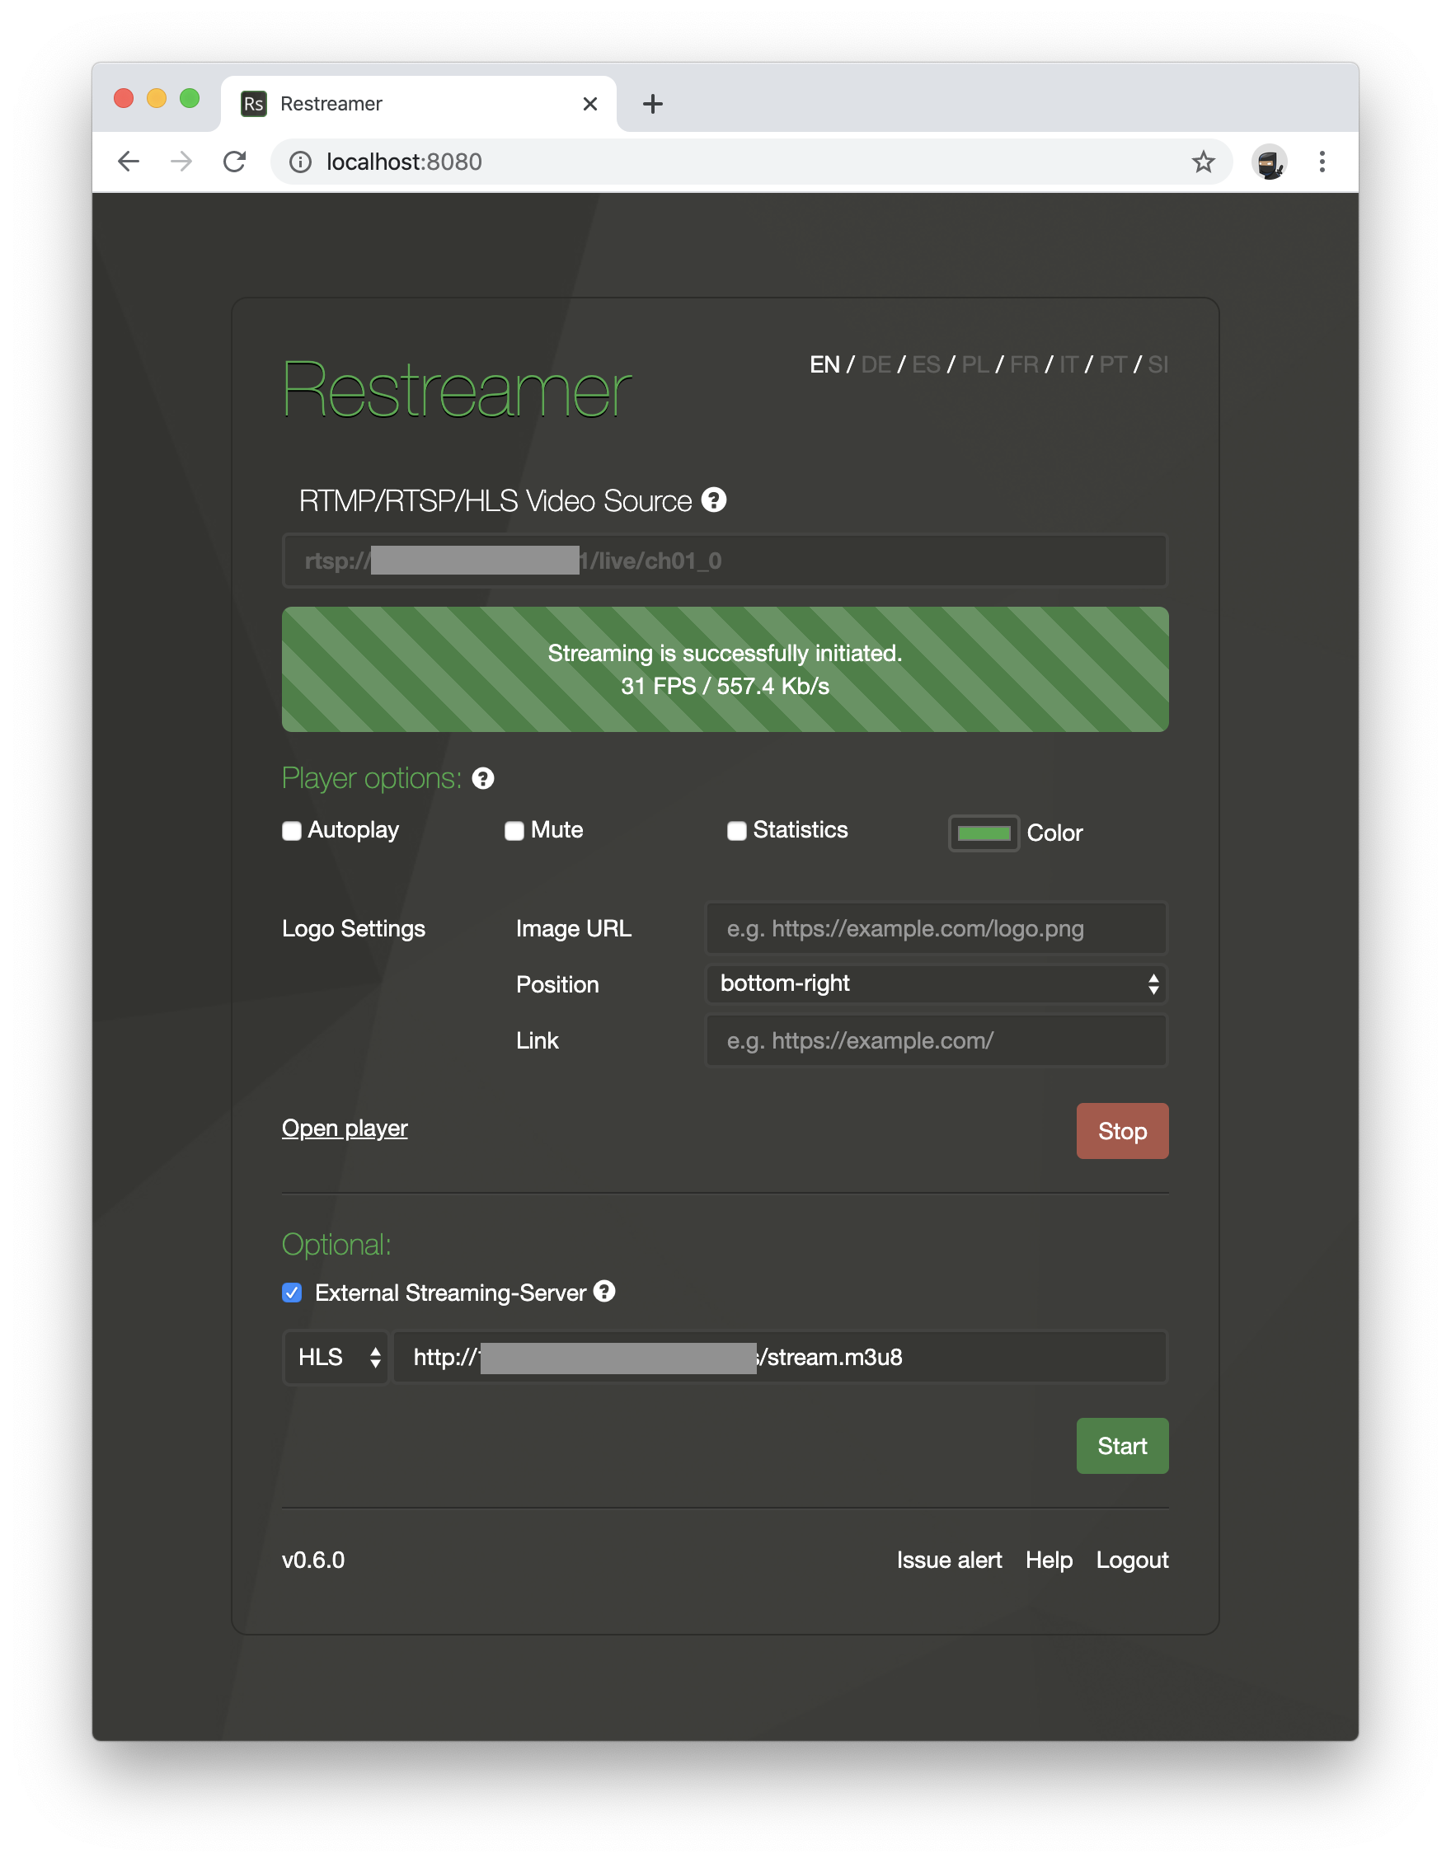Enable the Statistics checkbox

[x=737, y=831]
